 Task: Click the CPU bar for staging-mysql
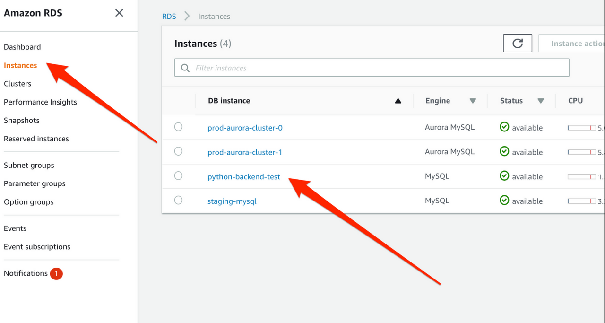582,201
